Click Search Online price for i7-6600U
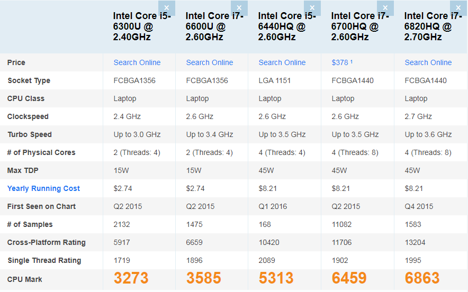468x292 pixels. [x=210, y=62]
